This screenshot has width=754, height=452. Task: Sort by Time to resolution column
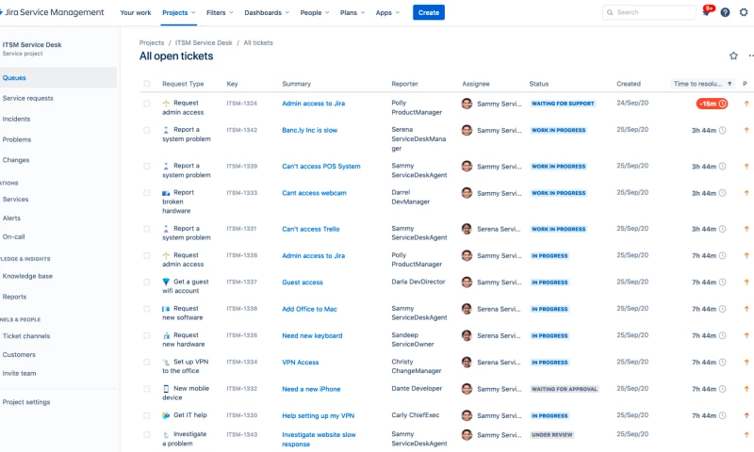[x=702, y=84]
